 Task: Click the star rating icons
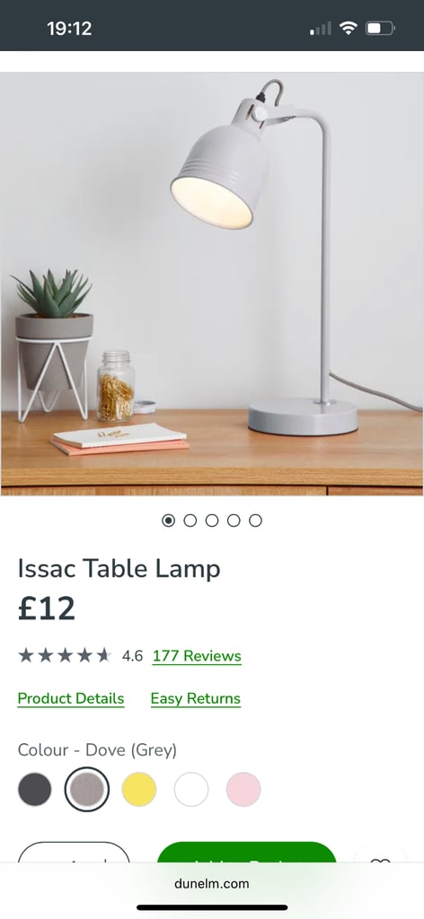65,655
